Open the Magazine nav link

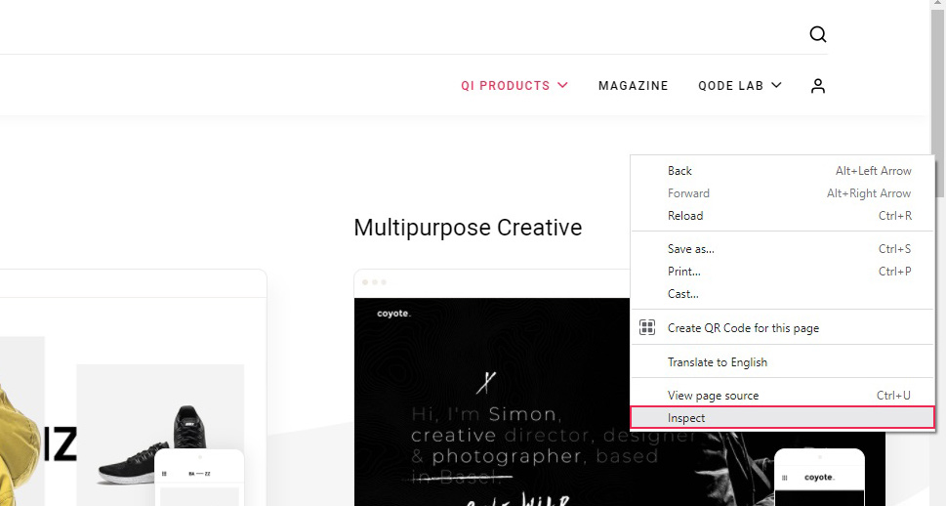click(633, 86)
